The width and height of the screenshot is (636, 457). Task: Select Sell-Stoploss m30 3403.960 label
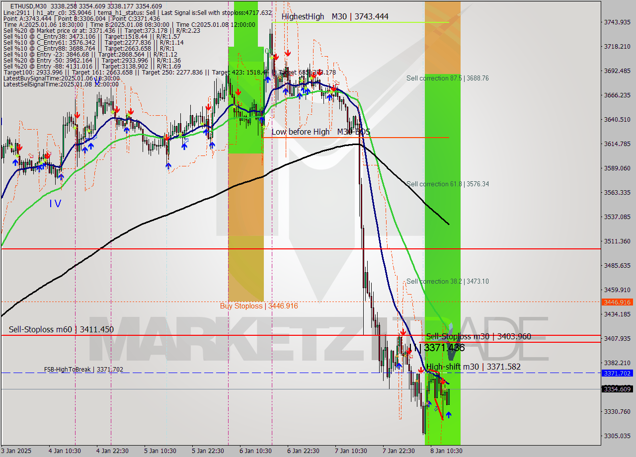coord(478,336)
